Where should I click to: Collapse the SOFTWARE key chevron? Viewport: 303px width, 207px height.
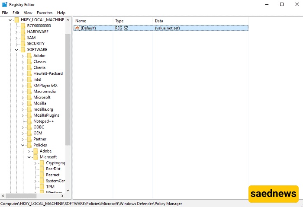click(16, 50)
